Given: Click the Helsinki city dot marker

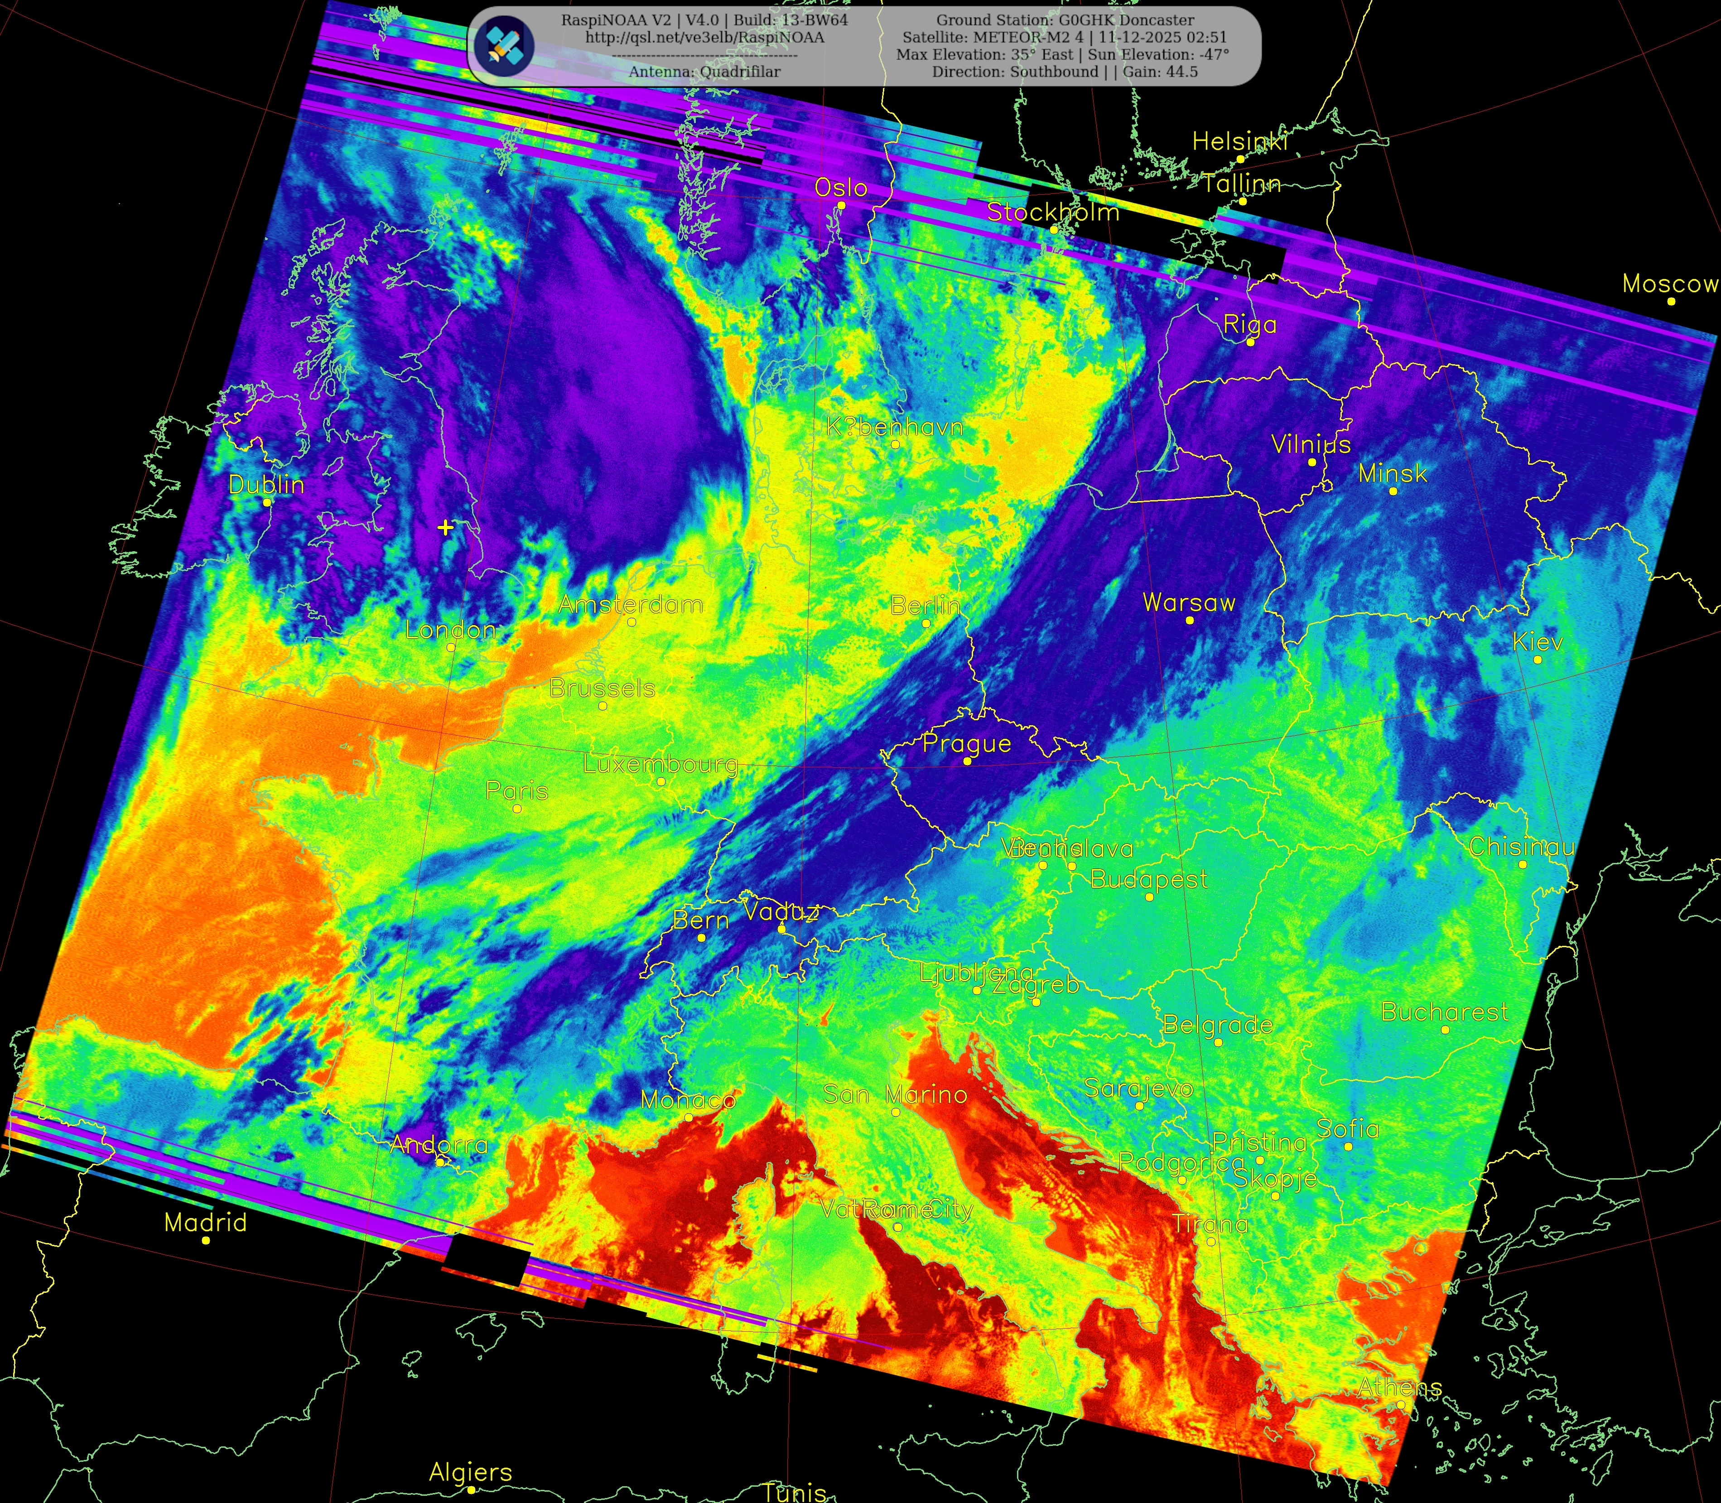Looking at the screenshot, I should pyautogui.click(x=1240, y=159).
